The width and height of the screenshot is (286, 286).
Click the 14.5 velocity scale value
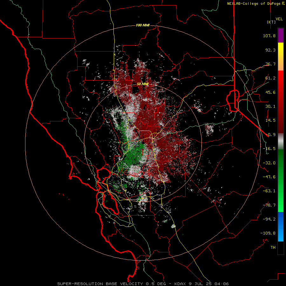[270, 120]
